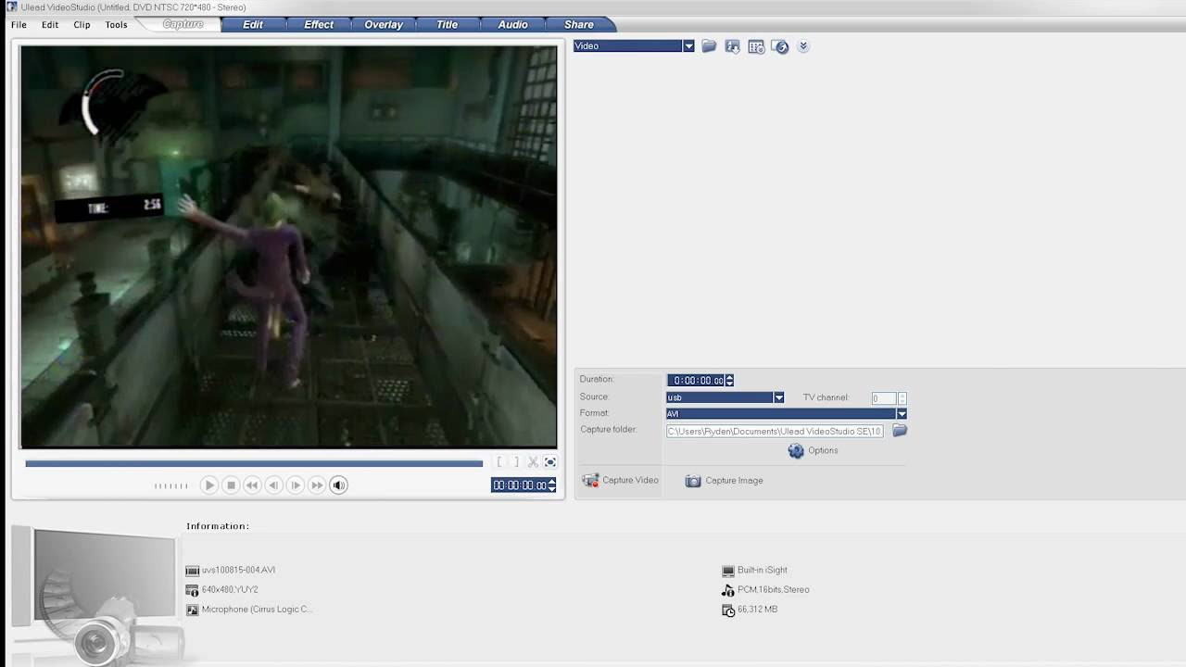Switch to the Effect step tab

click(x=319, y=24)
